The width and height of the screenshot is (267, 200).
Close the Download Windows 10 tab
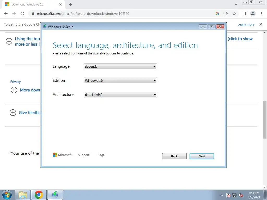point(60,4)
